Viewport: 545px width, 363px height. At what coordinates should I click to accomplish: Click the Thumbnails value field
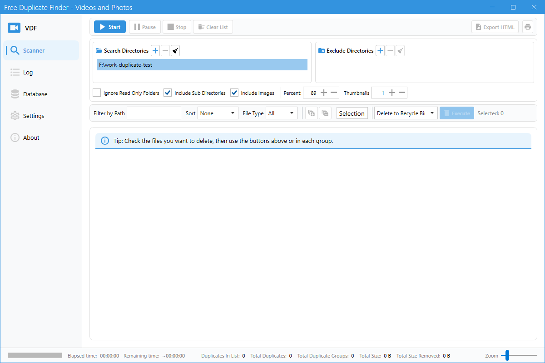pyautogui.click(x=379, y=93)
